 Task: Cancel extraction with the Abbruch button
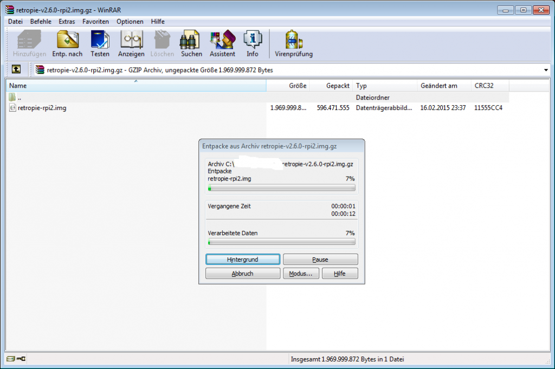(x=242, y=273)
